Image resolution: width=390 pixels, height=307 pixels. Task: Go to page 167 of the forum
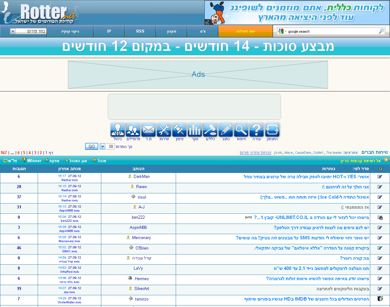click(x=4, y=153)
